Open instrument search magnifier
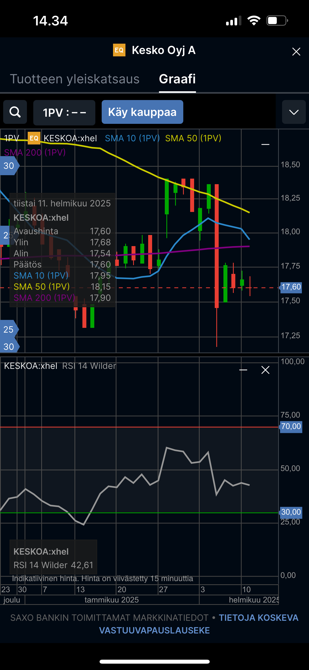This screenshot has width=309, height=670. pos(15,112)
